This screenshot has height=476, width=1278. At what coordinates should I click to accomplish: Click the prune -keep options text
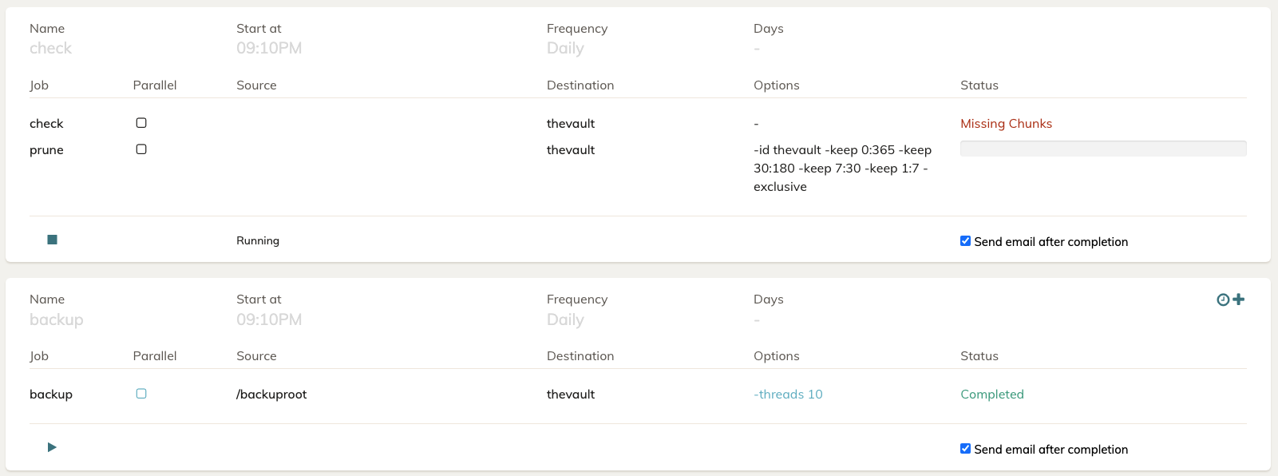tap(842, 169)
